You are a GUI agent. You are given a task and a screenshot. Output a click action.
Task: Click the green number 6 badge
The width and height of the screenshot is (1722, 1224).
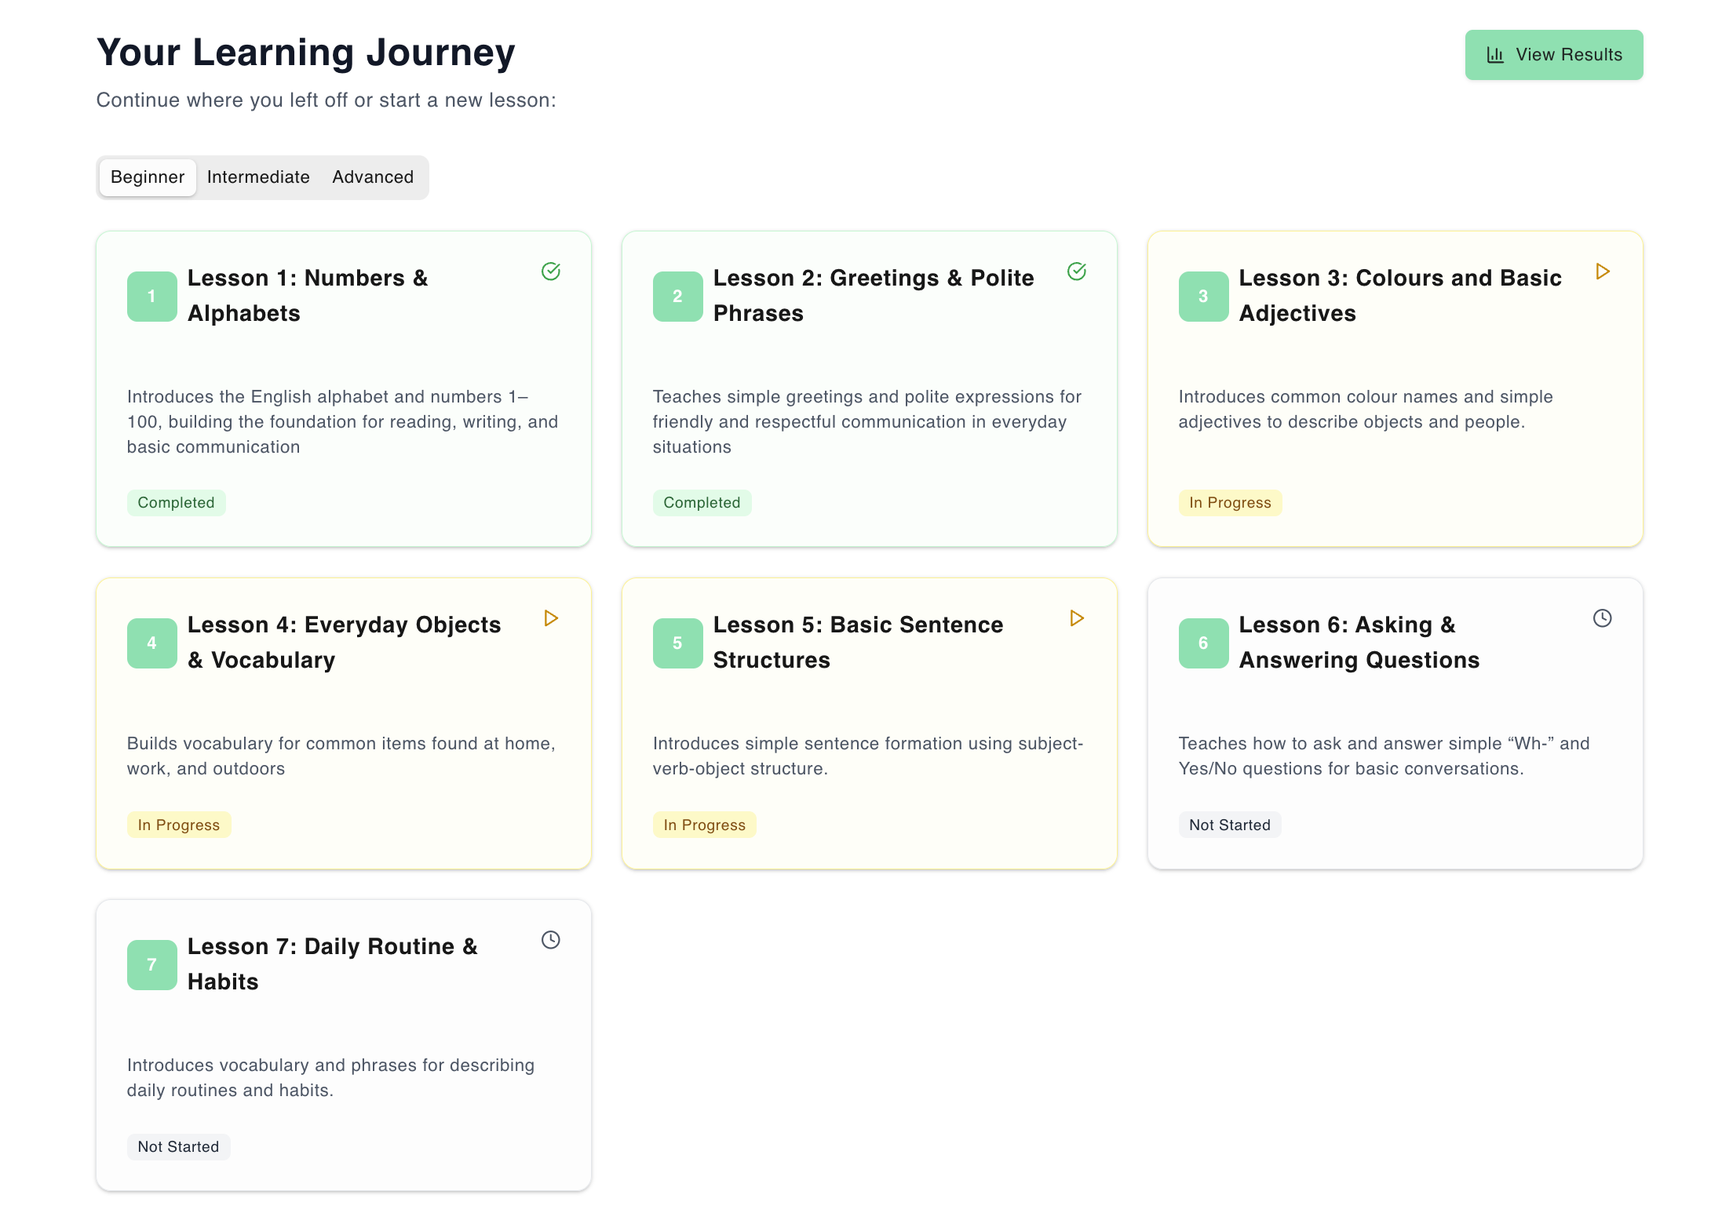[x=1203, y=643]
